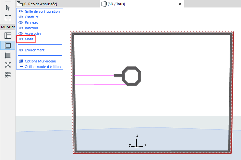Viewport: 241px width, 160px height.
Task: Click the Motif label
Action: click(29, 39)
